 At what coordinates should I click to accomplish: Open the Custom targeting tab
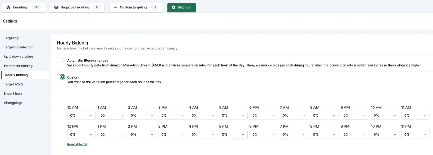(136, 8)
